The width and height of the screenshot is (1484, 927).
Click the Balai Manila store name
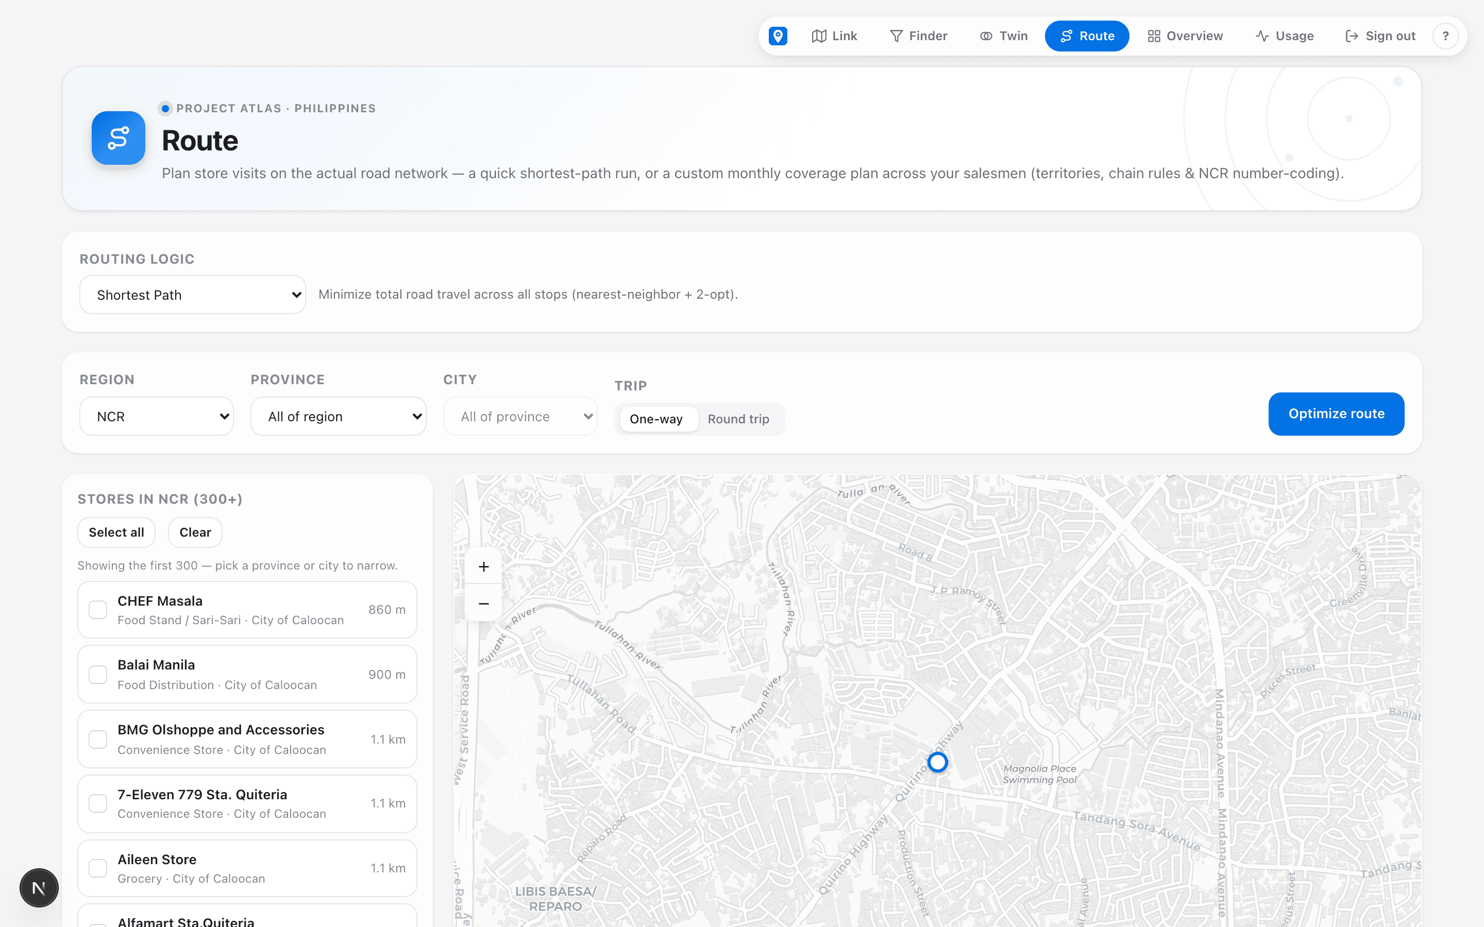[156, 664]
